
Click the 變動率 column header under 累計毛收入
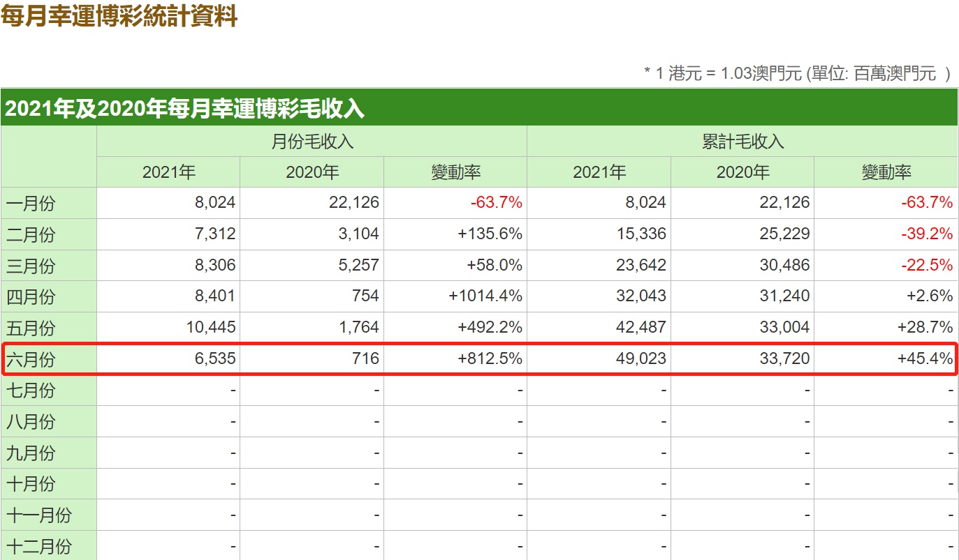tap(886, 172)
